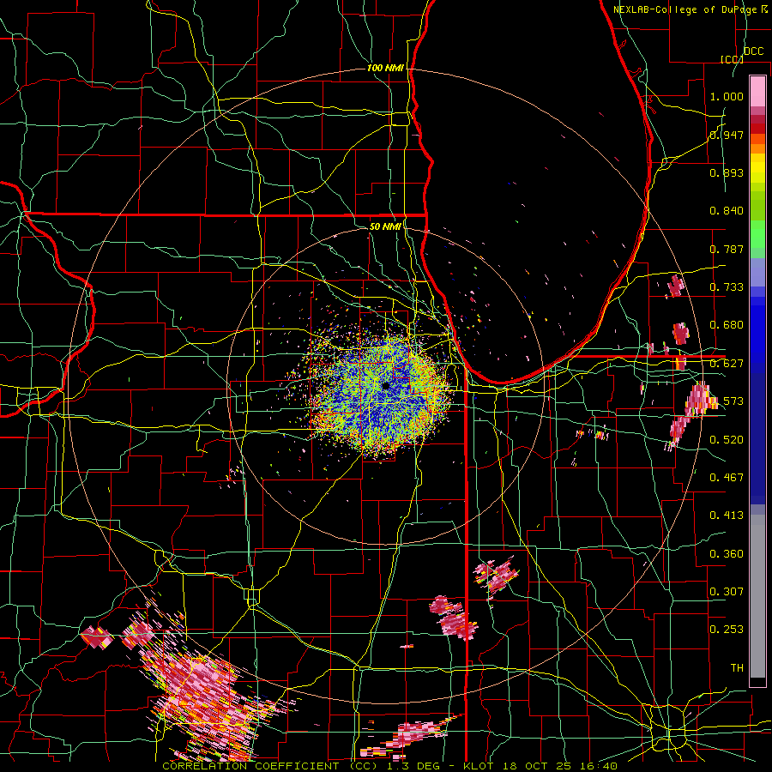The width and height of the screenshot is (772, 772).
Task: Select the 0.253 scale value
Action: (x=727, y=630)
